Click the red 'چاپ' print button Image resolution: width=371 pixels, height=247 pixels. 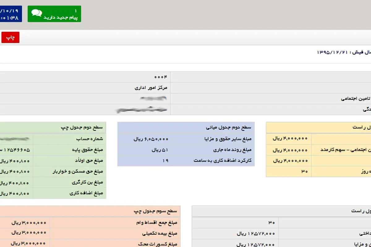tap(11, 37)
